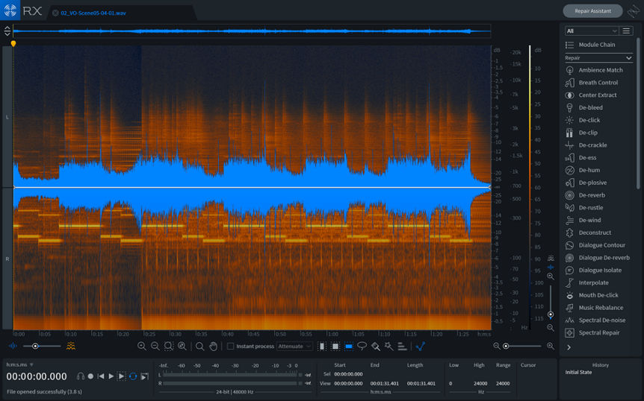Click the Repair Assistant button
Image resolution: width=644 pixels, height=401 pixels.
coord(592,11)
